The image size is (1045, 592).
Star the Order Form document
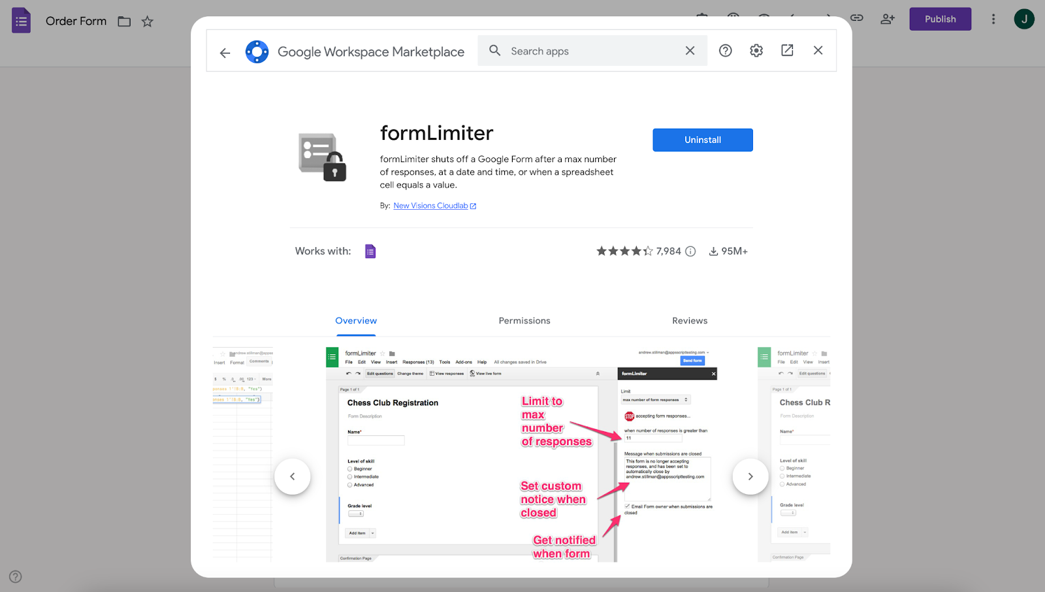pos(148,22)
